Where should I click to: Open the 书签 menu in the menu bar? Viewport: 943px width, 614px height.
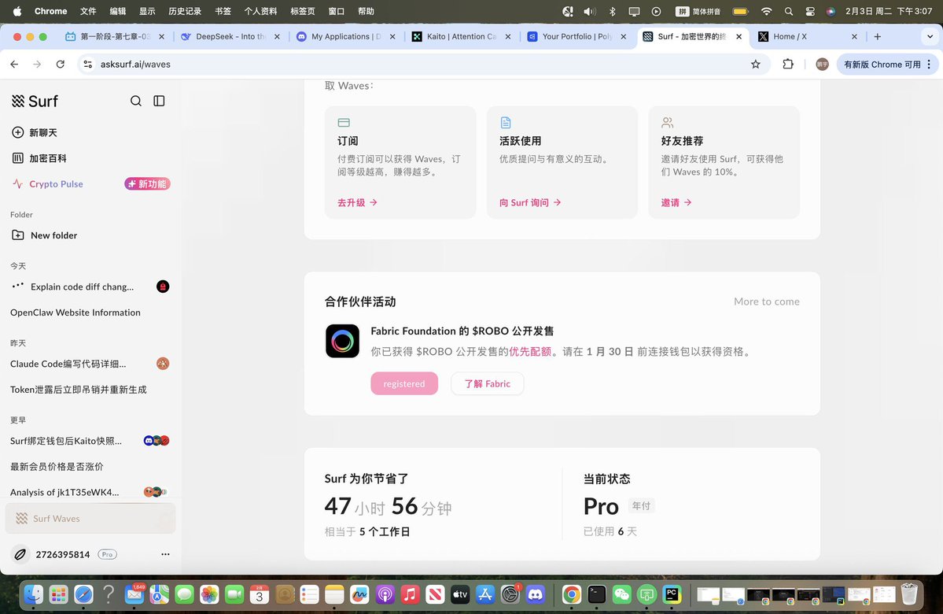tap(223, 12)
